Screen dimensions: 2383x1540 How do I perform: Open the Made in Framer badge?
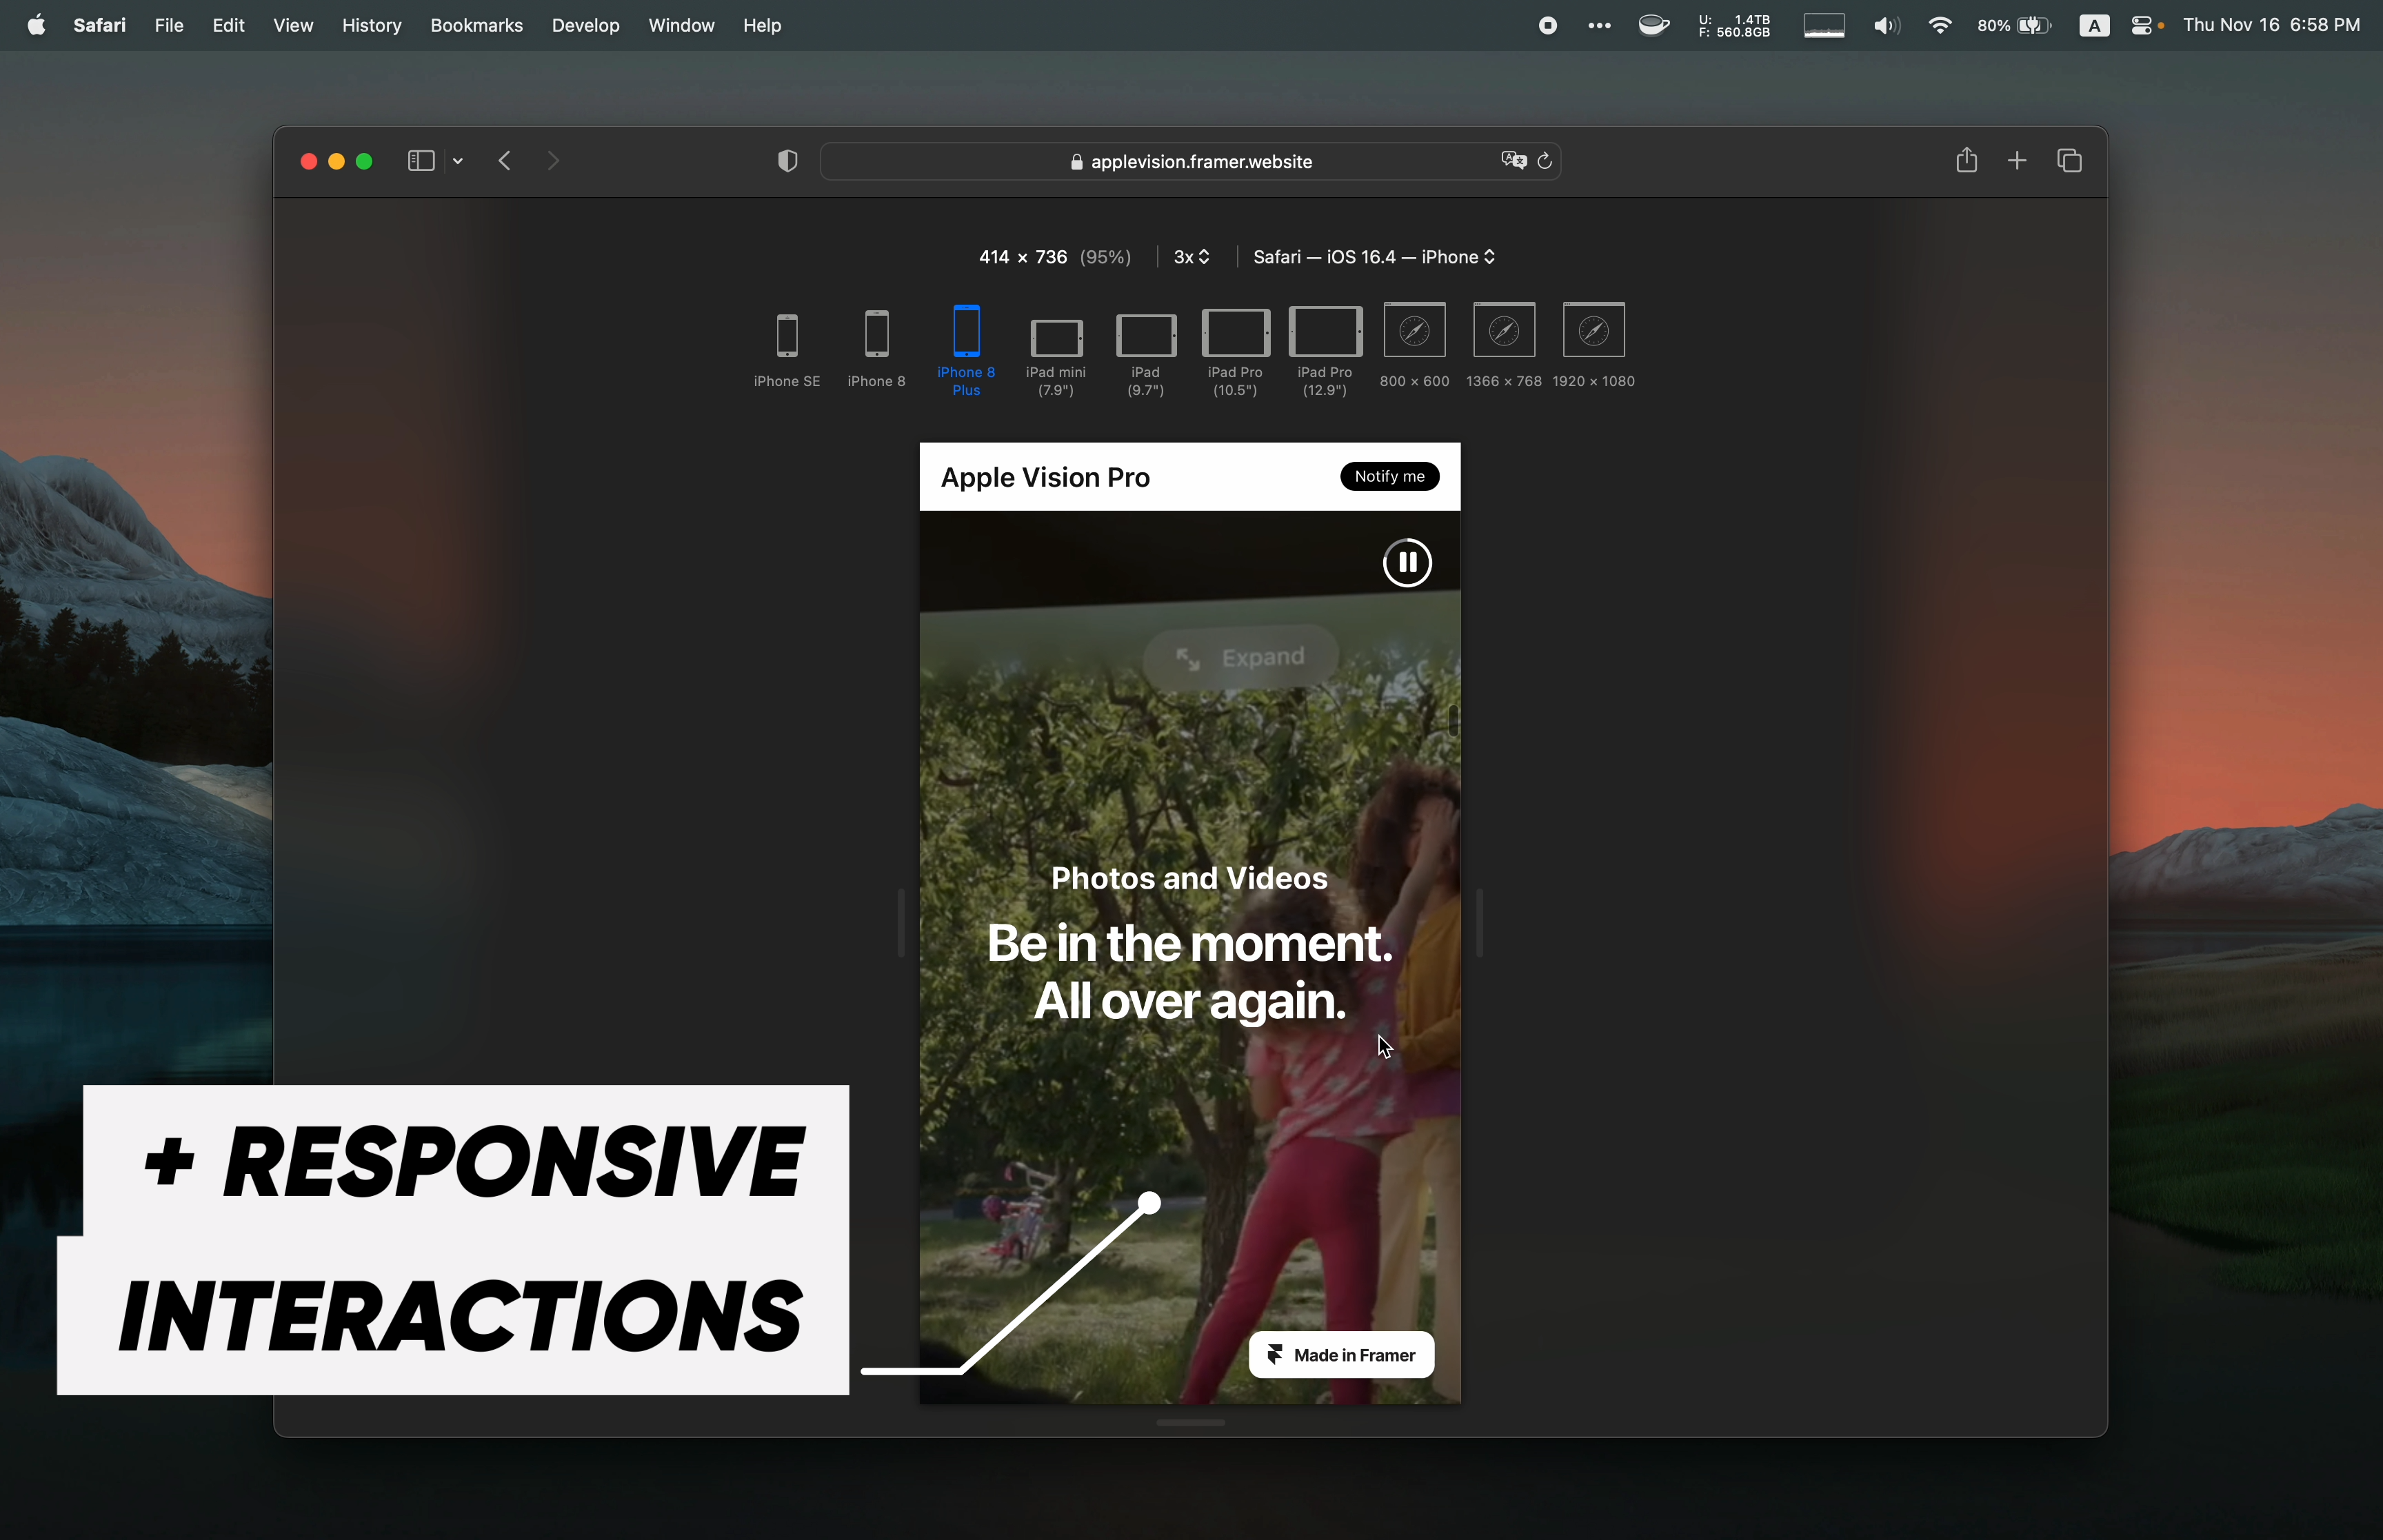point(1341,1355)
